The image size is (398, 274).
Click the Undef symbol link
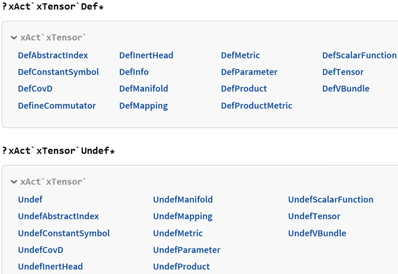(30, 200)
